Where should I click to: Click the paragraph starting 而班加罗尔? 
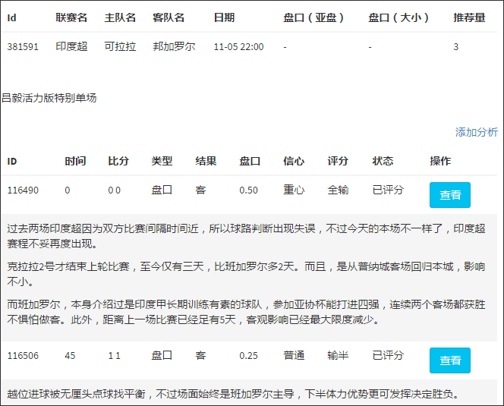click(246, 312)
